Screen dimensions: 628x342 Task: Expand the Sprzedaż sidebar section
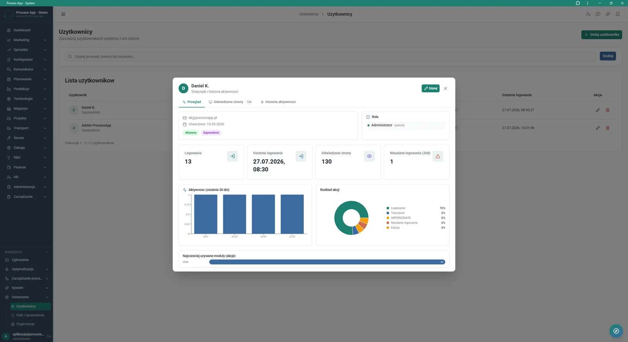26,50
